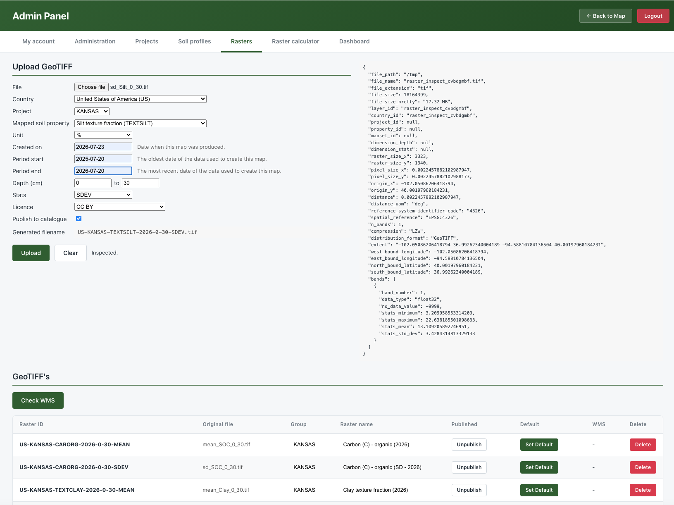Switch to the My account tab
674x505 pixels.
38,41
